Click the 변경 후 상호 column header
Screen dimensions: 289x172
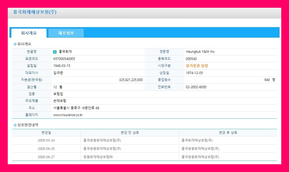coord(228,132)
